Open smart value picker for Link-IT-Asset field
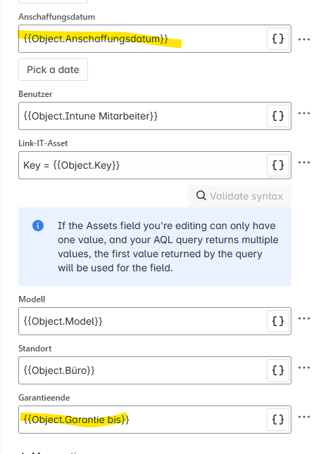The height and width of the screenshot is (454, 321). [x=278, y=165]
